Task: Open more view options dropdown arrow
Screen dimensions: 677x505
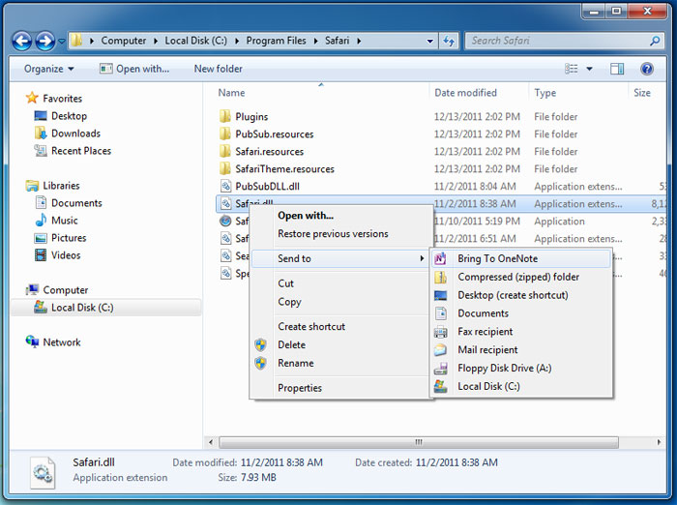Action: click(589, 69)
